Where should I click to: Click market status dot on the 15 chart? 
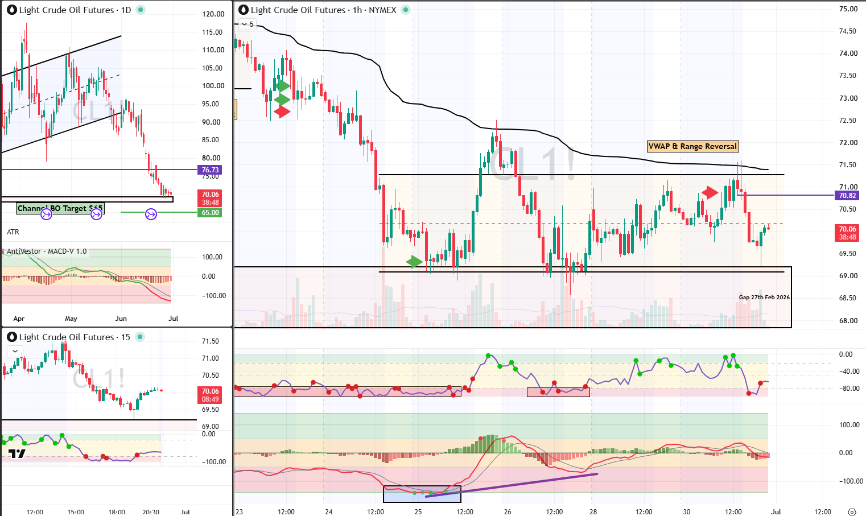[x=140, y=337]
